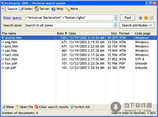Click the wrench More icon

coord(67,9)
